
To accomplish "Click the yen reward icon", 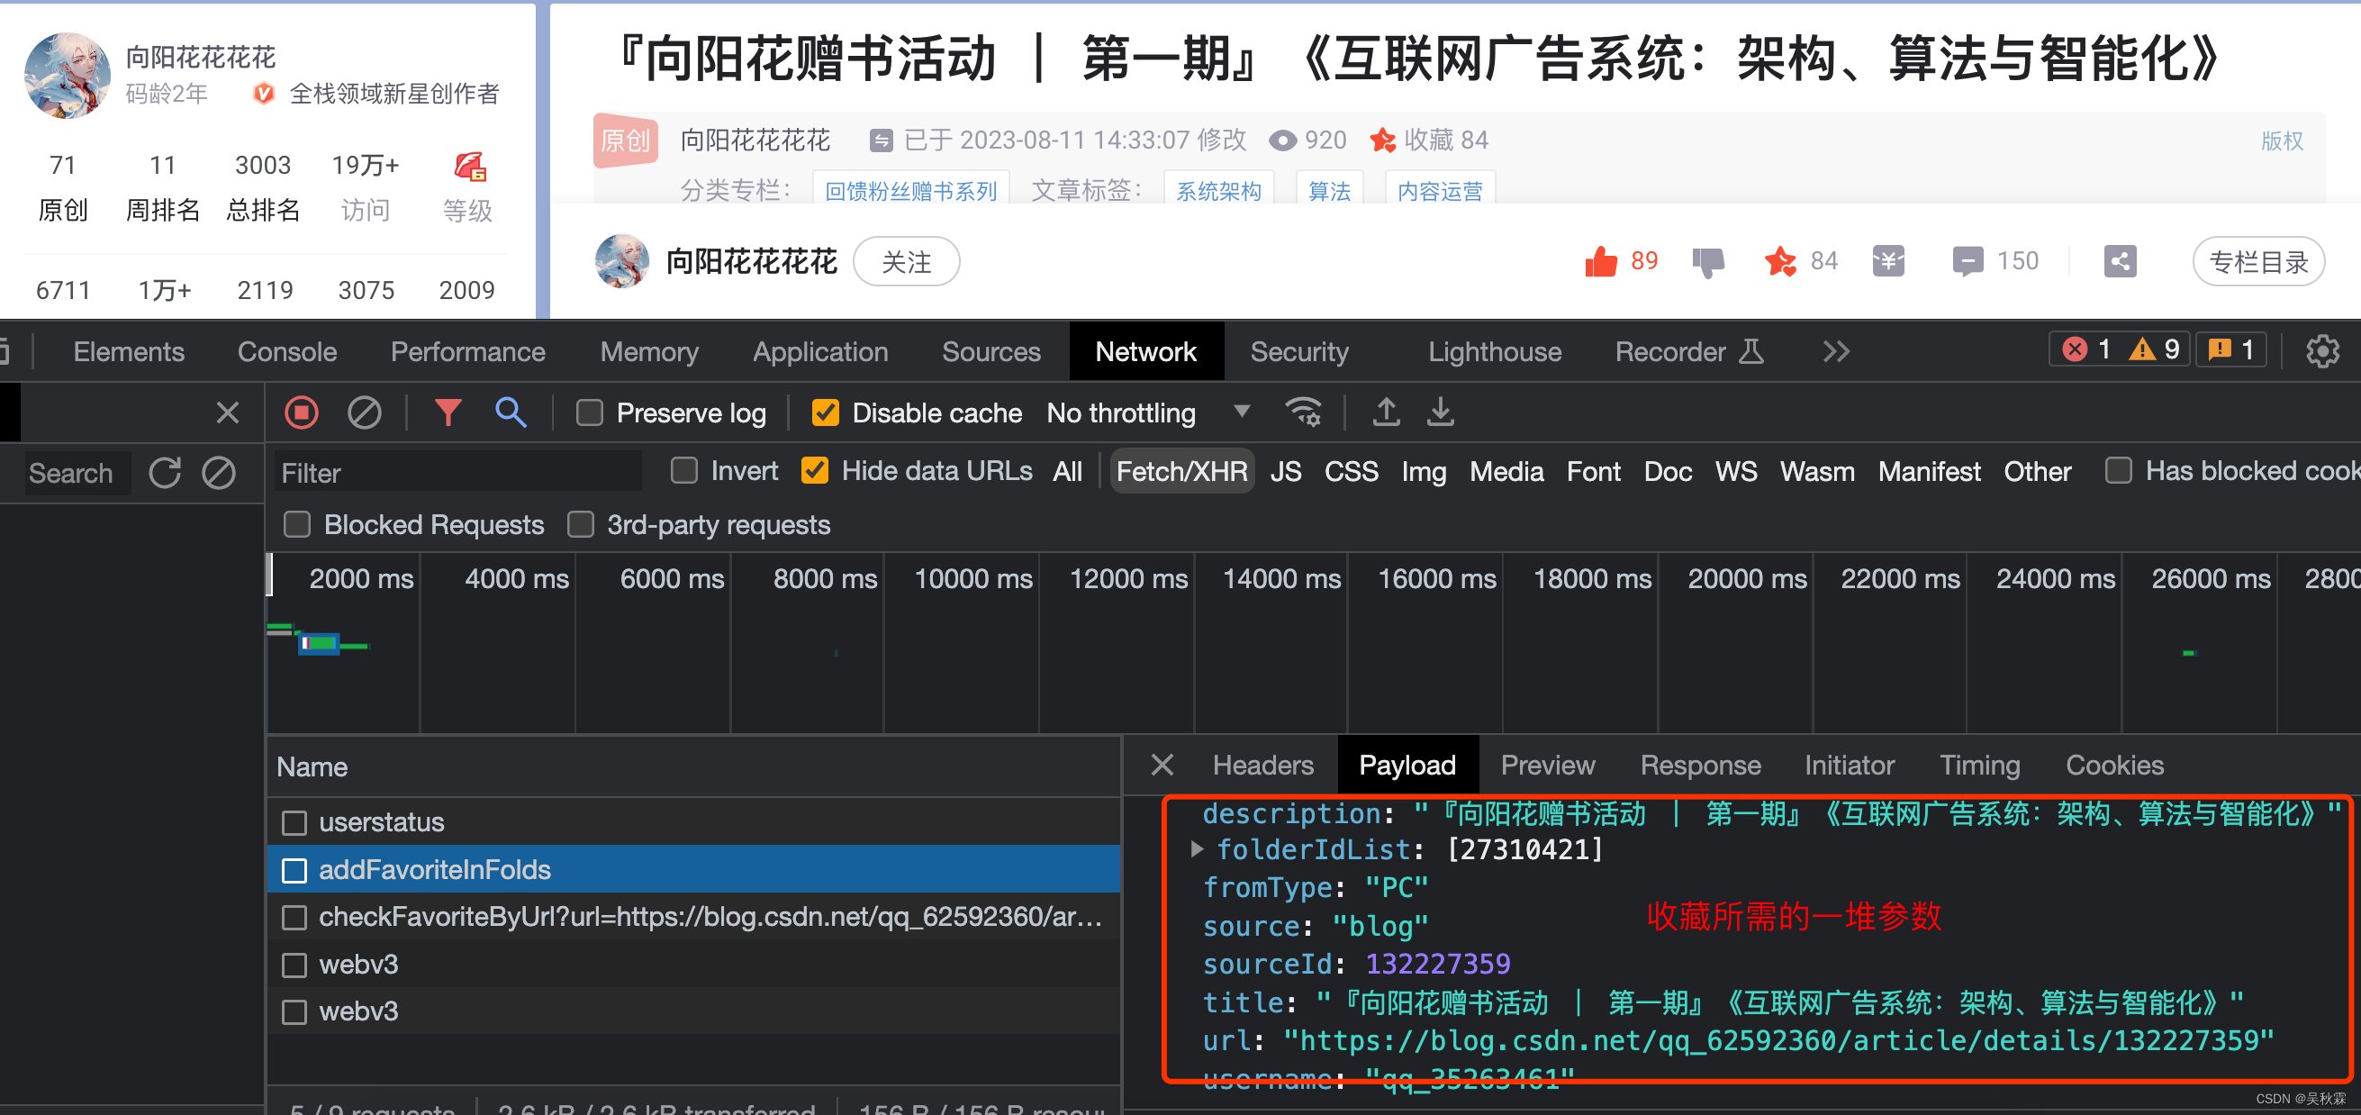I will [x=1888, y=262].
